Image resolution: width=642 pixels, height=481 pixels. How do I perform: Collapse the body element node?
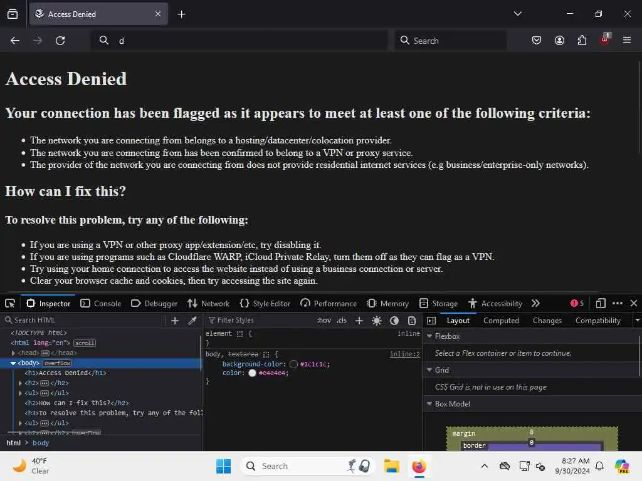click(x=14, y=363)
